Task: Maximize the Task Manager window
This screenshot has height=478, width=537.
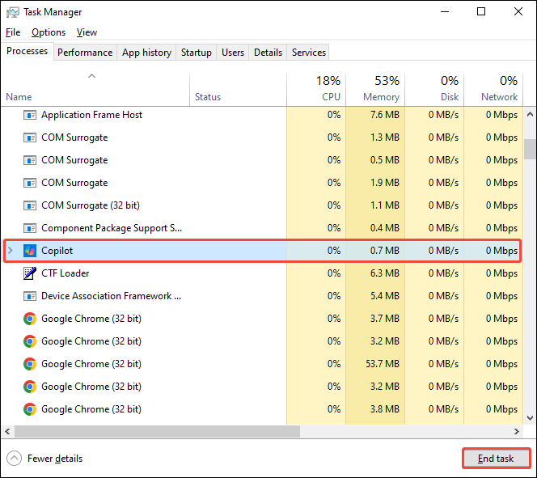Action: 481,12
